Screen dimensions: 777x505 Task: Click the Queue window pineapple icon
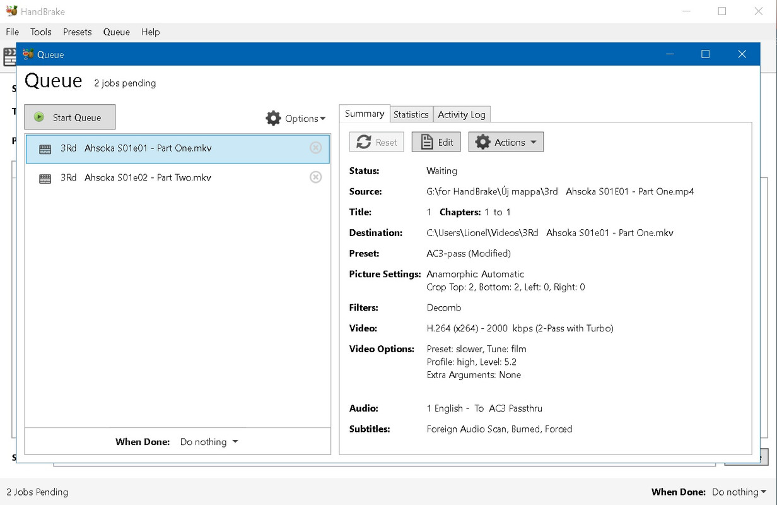[x=27, y=54]
